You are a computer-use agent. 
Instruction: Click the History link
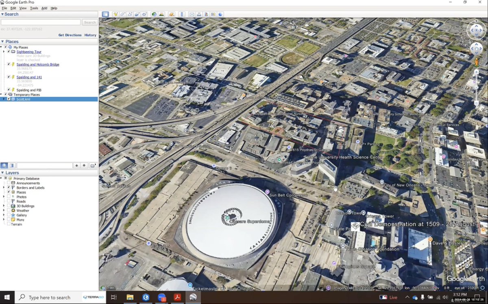pyautogui.click(x=90, y=35)
